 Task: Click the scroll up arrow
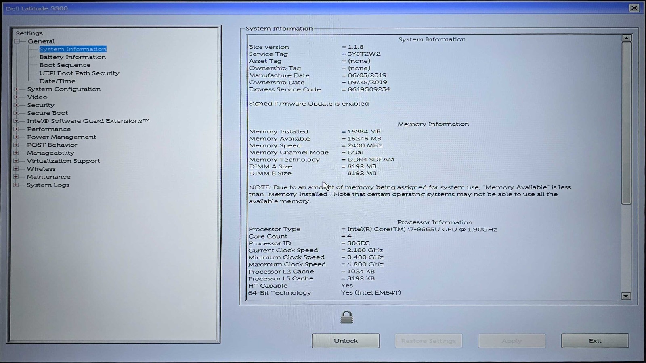(x=626, y=38)
